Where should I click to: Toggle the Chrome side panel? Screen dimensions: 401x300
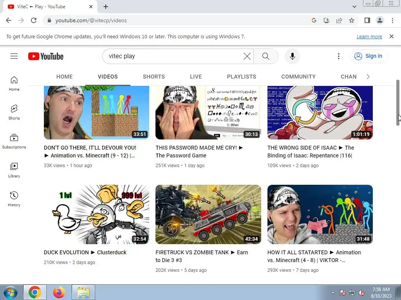pos(367,20)
